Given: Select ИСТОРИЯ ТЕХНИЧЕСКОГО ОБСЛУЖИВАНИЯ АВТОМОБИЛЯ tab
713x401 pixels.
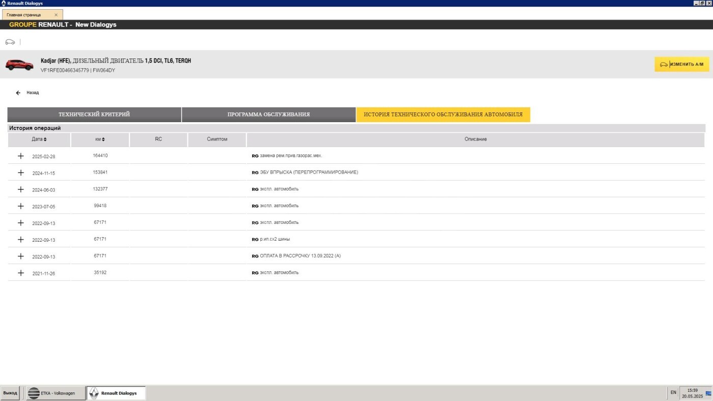Looking at the screenshot, I should [443, 114].
